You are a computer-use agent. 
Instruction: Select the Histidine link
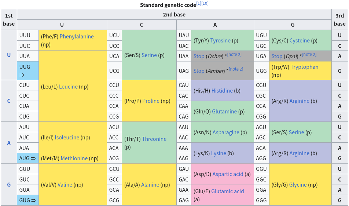222,91
